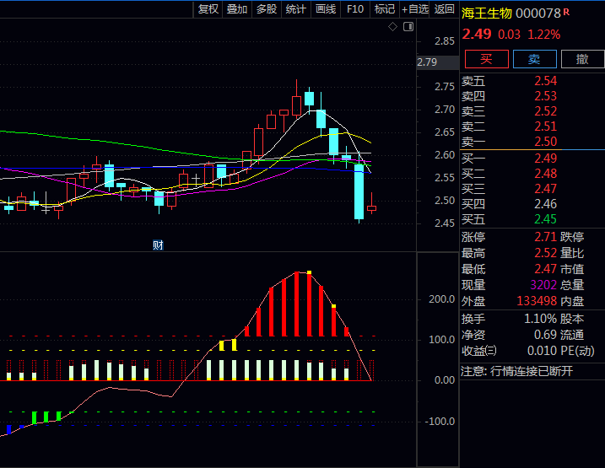The height and width of the screenshot is (468, 605).
Task: Activate the 画线 drawing line tool
Action: (326, 9)
